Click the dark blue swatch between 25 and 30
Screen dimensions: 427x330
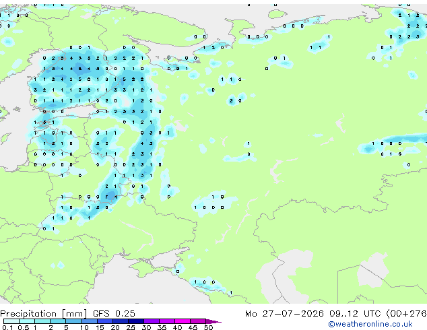[x=136, y=321]
